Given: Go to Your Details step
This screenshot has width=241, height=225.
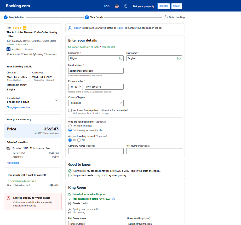Looking at the screenshot, I should pyautogui.click(x=96, y=17).
